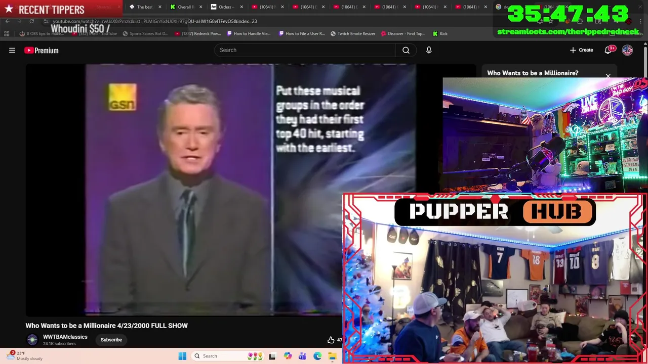Open Task View on the taskbar
The image size is (648, 364).
pyautogui.click(x=272, y=356)
